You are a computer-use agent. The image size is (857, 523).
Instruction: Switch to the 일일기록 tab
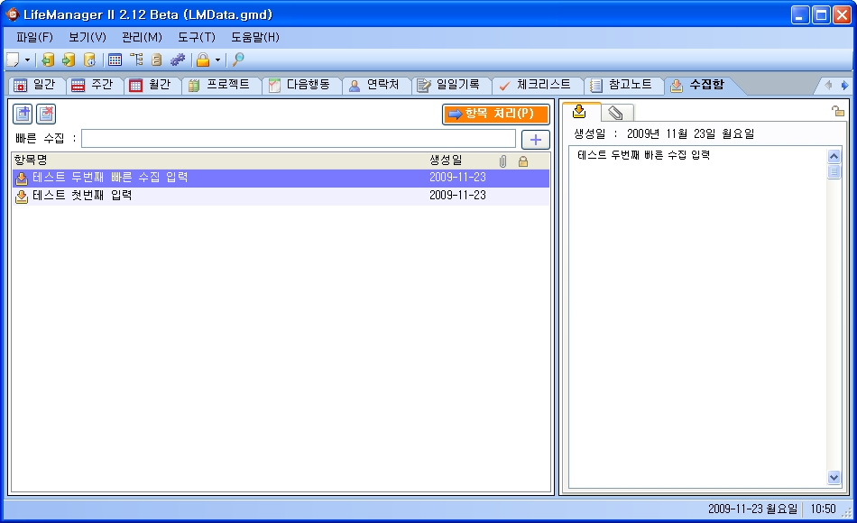(x=450, y=85)
